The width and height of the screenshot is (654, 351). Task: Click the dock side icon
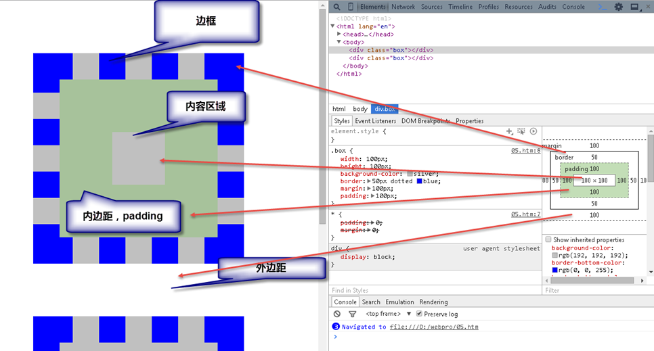coord(634,7)
